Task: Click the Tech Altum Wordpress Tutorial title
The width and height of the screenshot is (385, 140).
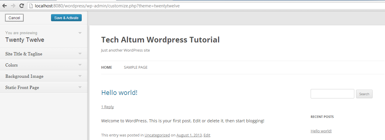Action: pyautogui.click(x=160, y=40)
